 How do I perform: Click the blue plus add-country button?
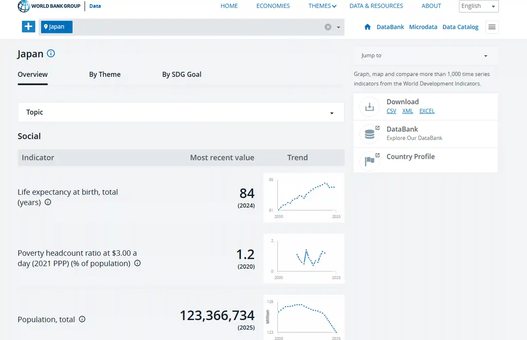pyautogui.click(x=28, y=27)
